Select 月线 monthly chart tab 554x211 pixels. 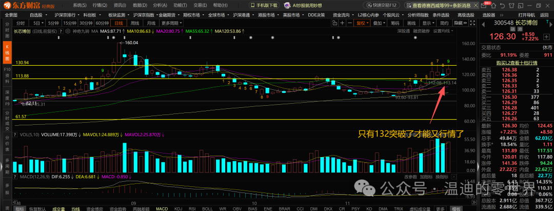coord(151,23)
